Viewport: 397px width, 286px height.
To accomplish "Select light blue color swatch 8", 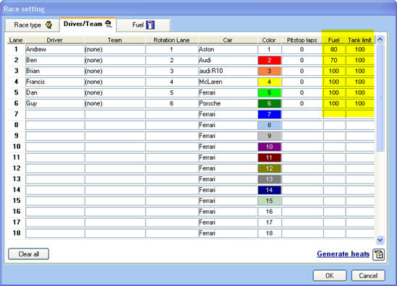I will pos(270,125).
